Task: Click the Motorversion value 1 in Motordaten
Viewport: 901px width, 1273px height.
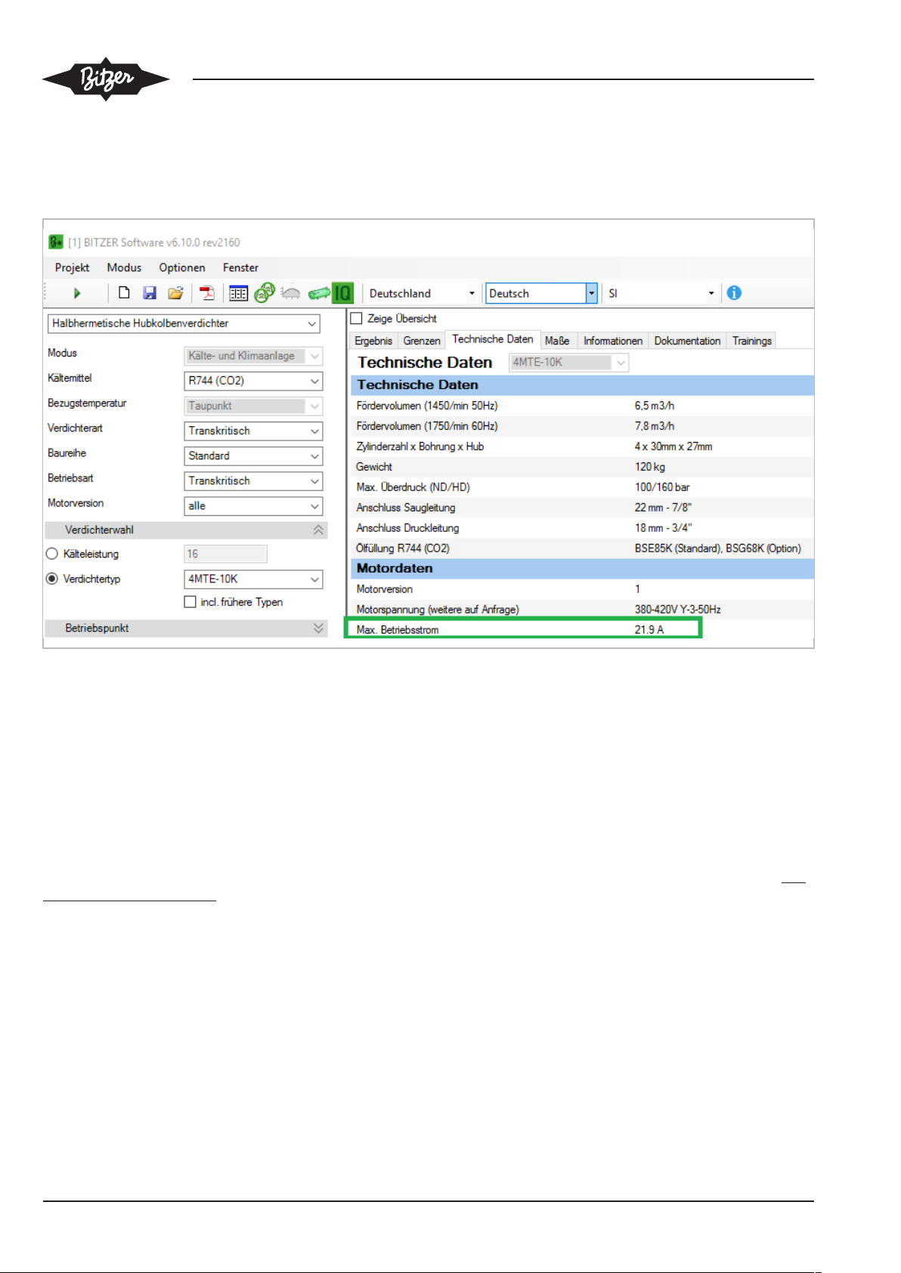Action: tap(637, 589)
